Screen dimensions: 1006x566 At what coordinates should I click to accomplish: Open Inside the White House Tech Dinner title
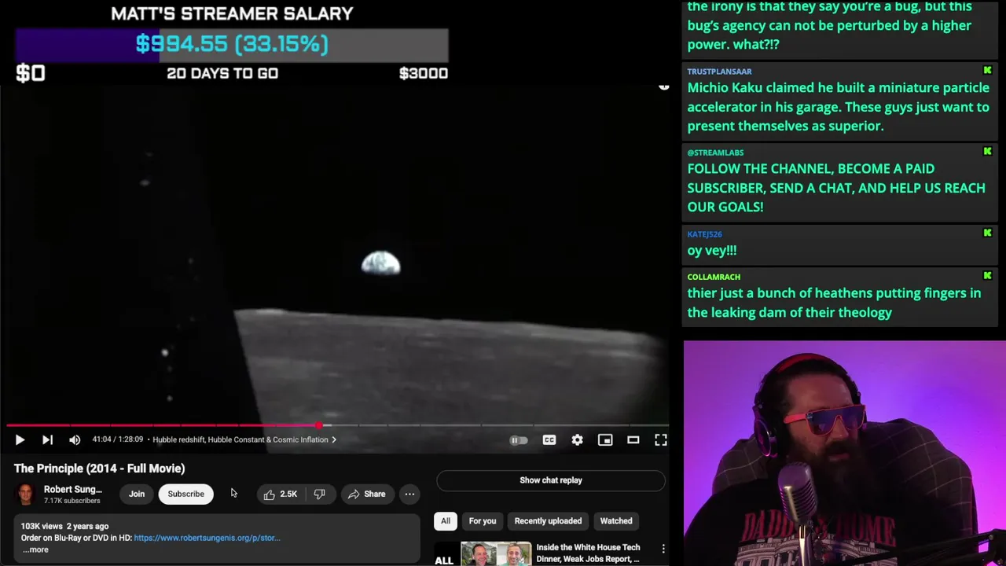588,553
